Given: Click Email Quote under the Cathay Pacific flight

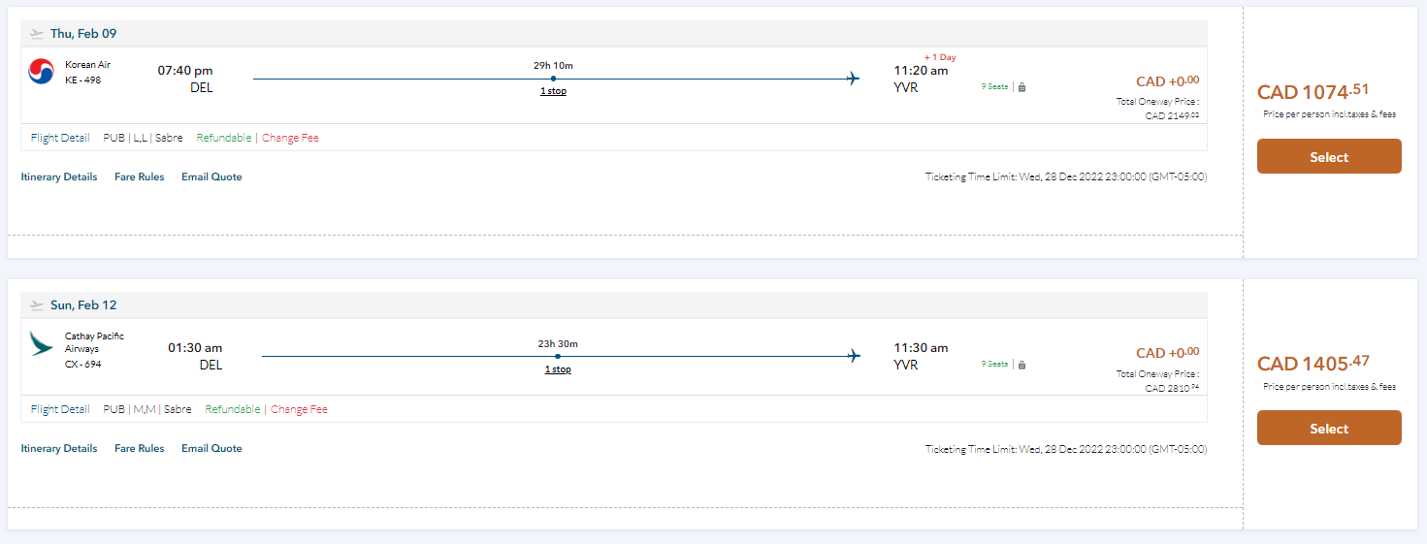Looking at the screenshot, I should point(211,449).
